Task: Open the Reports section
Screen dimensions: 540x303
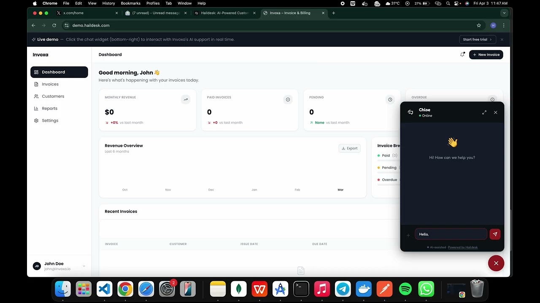Action: [x=59, y=109]
